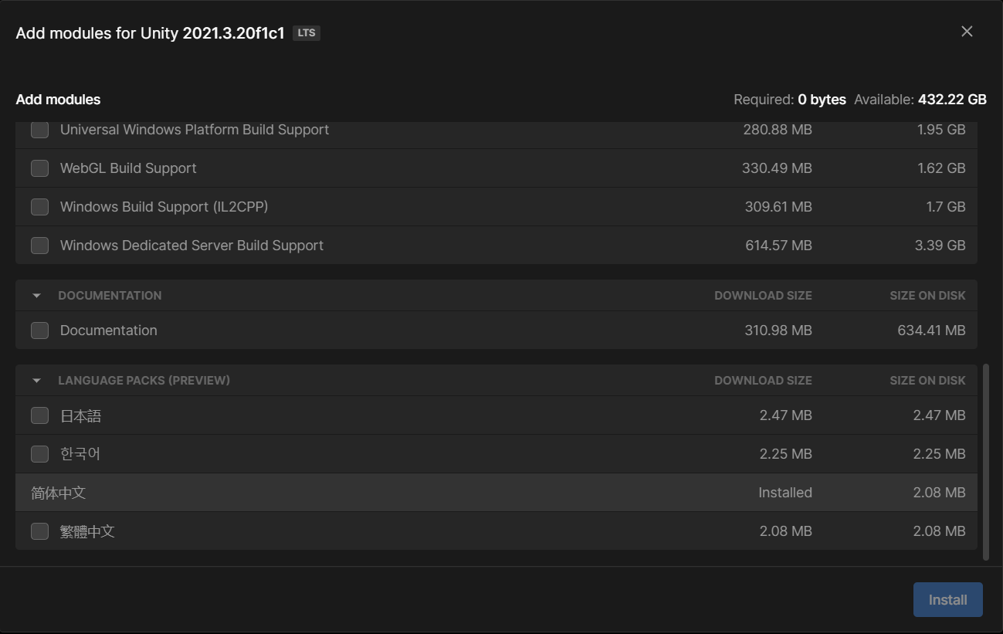The image size is (1003, 634).
Task: Click the 2.25 MB download size for 한국어
Action: (785, 454)
